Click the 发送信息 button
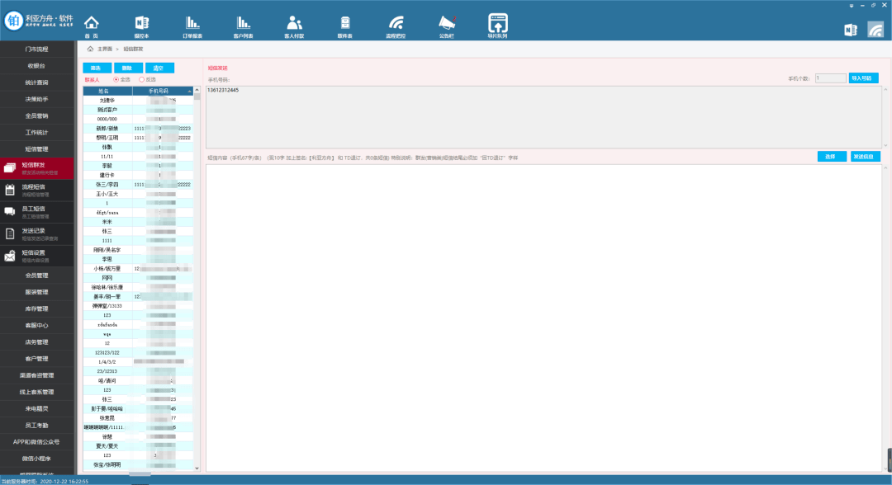 (865, 157)
